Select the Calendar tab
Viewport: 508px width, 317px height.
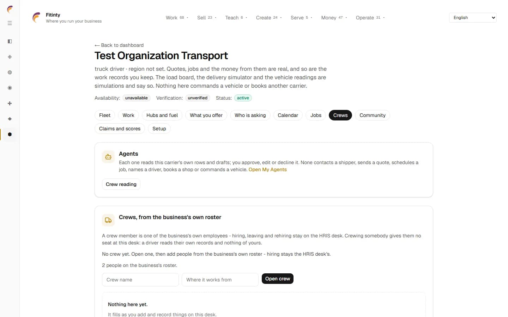[288, 115]
